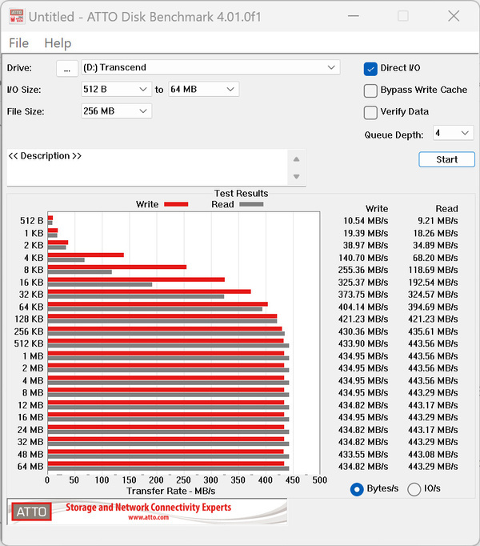Open the File menu
The width and height of the screenshot is (480, 546).
click(x=18, y=43)
